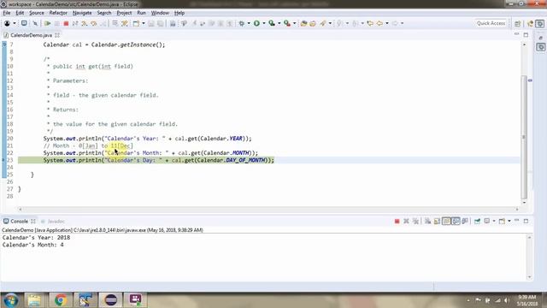
Task: Click the Quick Access search field
Action: 491,23
